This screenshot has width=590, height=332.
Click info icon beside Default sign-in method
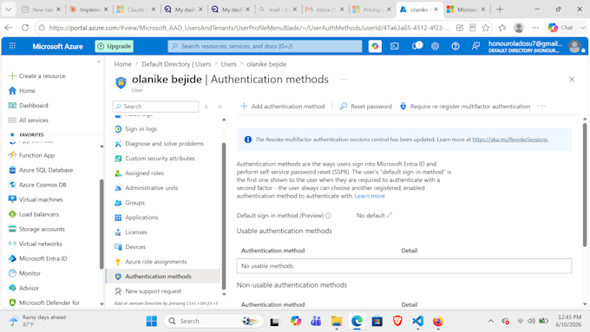pyautogui.click(x=329, y=216)
